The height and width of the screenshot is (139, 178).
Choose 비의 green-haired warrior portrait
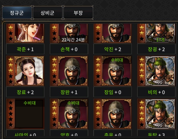click(x=160, y=71)
